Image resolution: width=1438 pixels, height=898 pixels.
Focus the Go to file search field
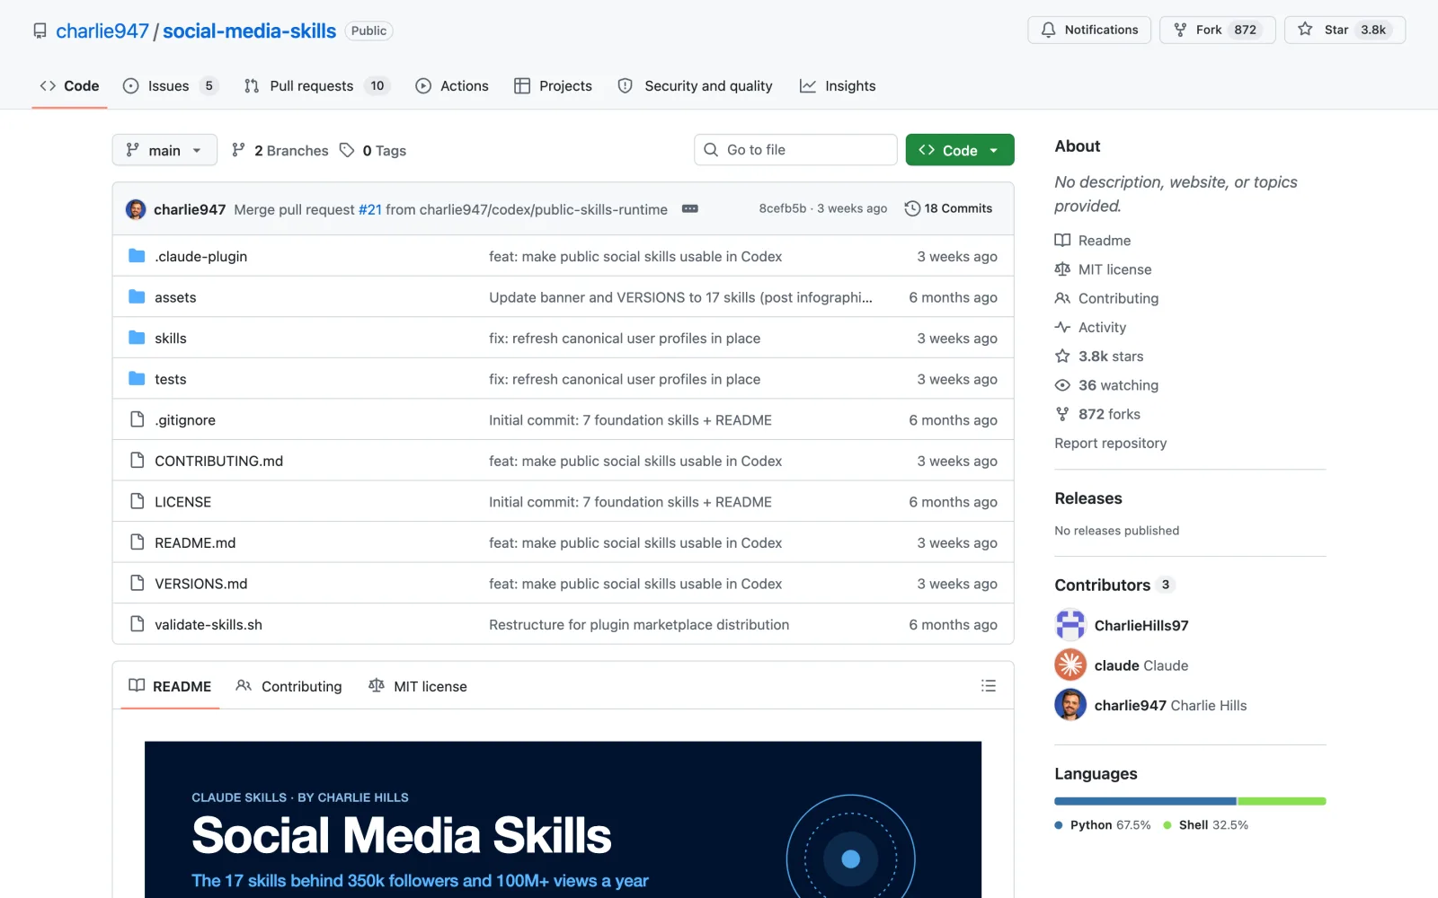(x=795, y=150)
